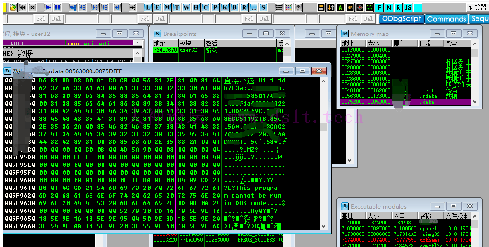This screenshot has height=247, width=489.
Task: Select the 00563000 .rdata memory row
Action: click(x=405, y=96)
